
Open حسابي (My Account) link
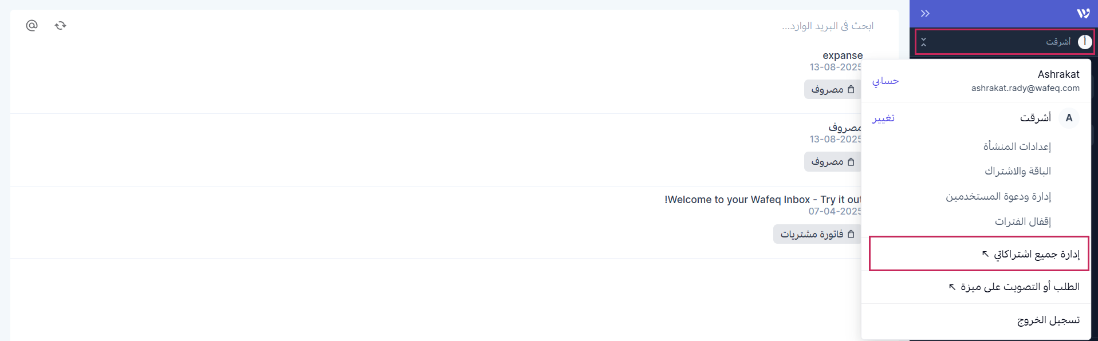(886, 81)
